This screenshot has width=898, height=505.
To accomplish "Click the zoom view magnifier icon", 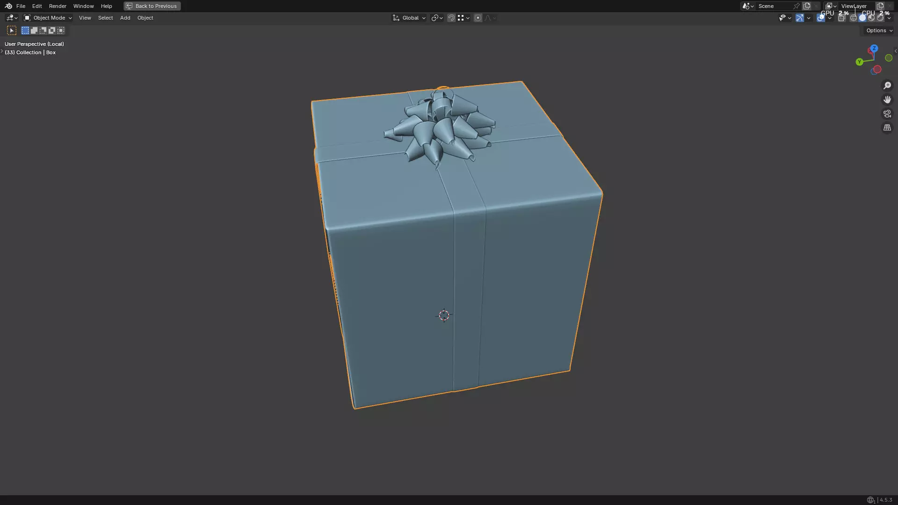I will click(887, 86).
